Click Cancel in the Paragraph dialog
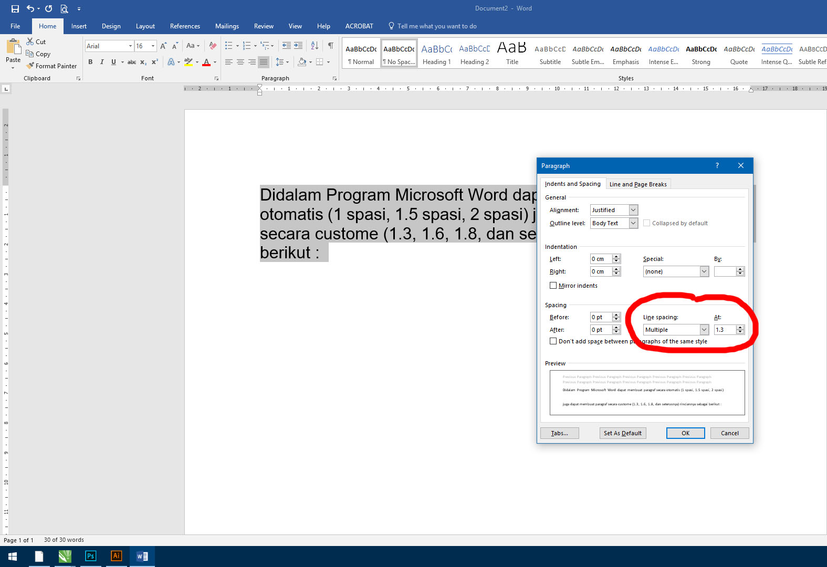The width and height of the screenshot is (827, 567). click(729, 433)
